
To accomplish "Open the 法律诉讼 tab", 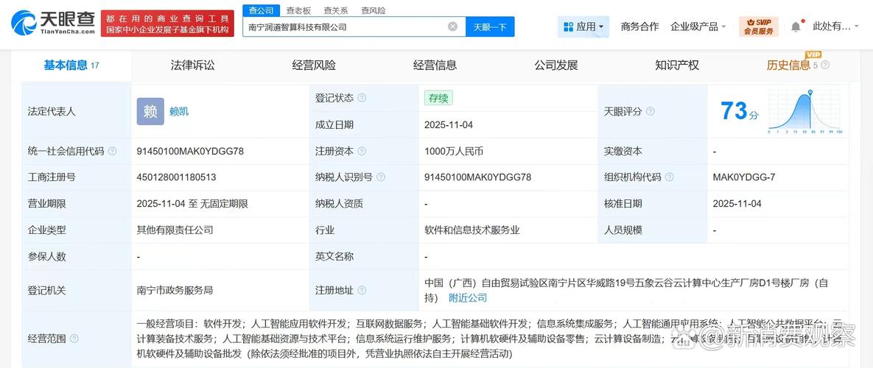I will [192, 65].
